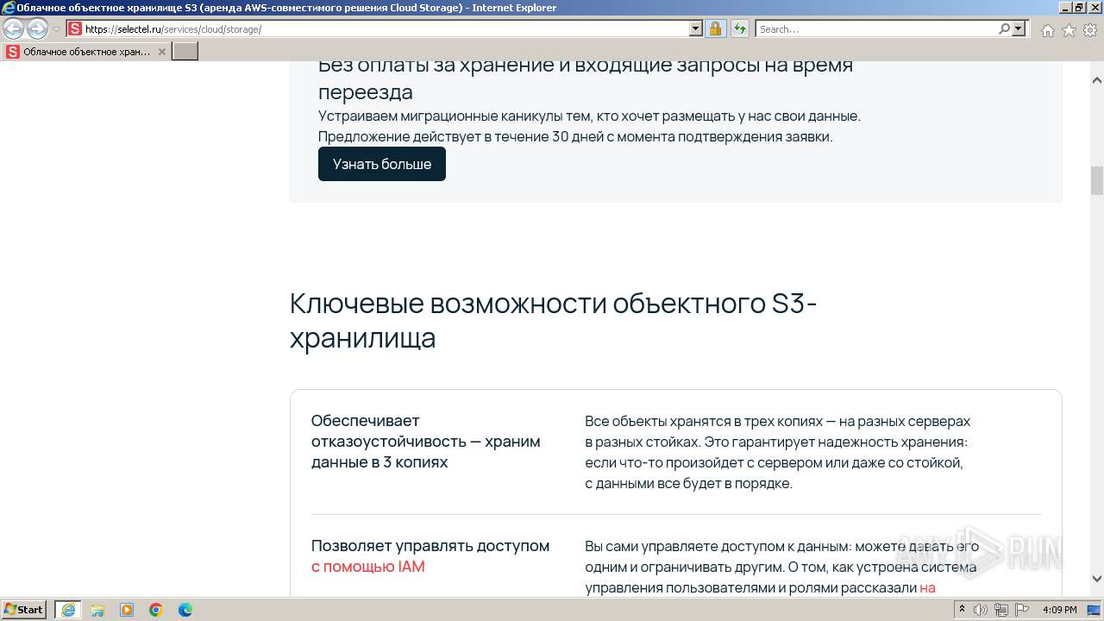Show the security lock report icon

716,28
